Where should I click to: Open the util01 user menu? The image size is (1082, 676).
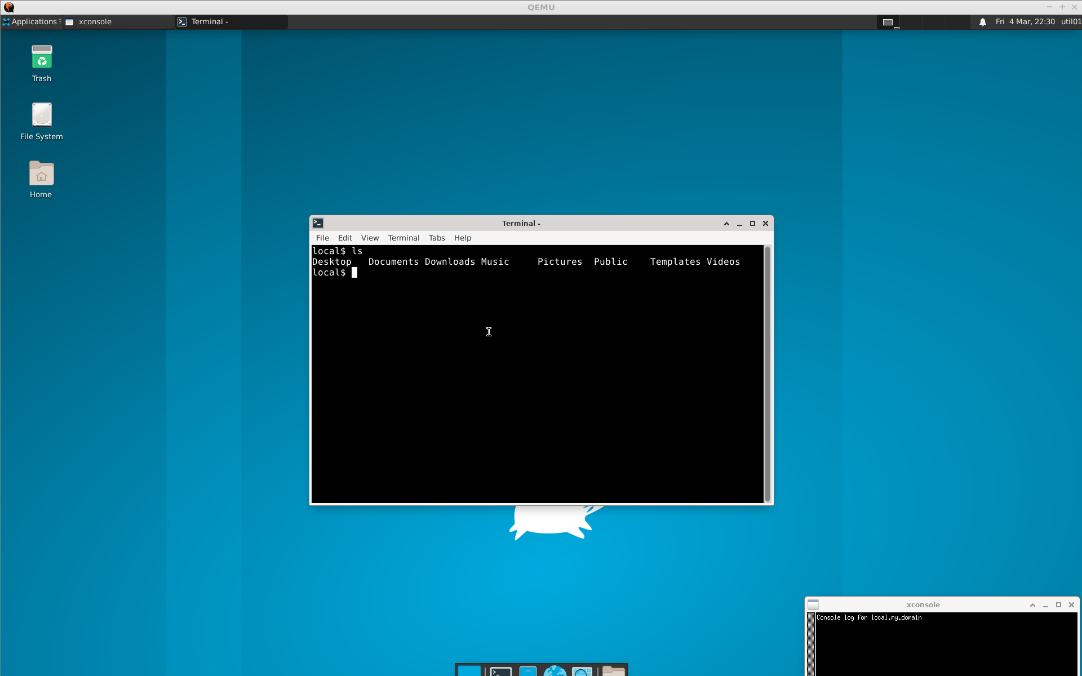pos(1071,22)
